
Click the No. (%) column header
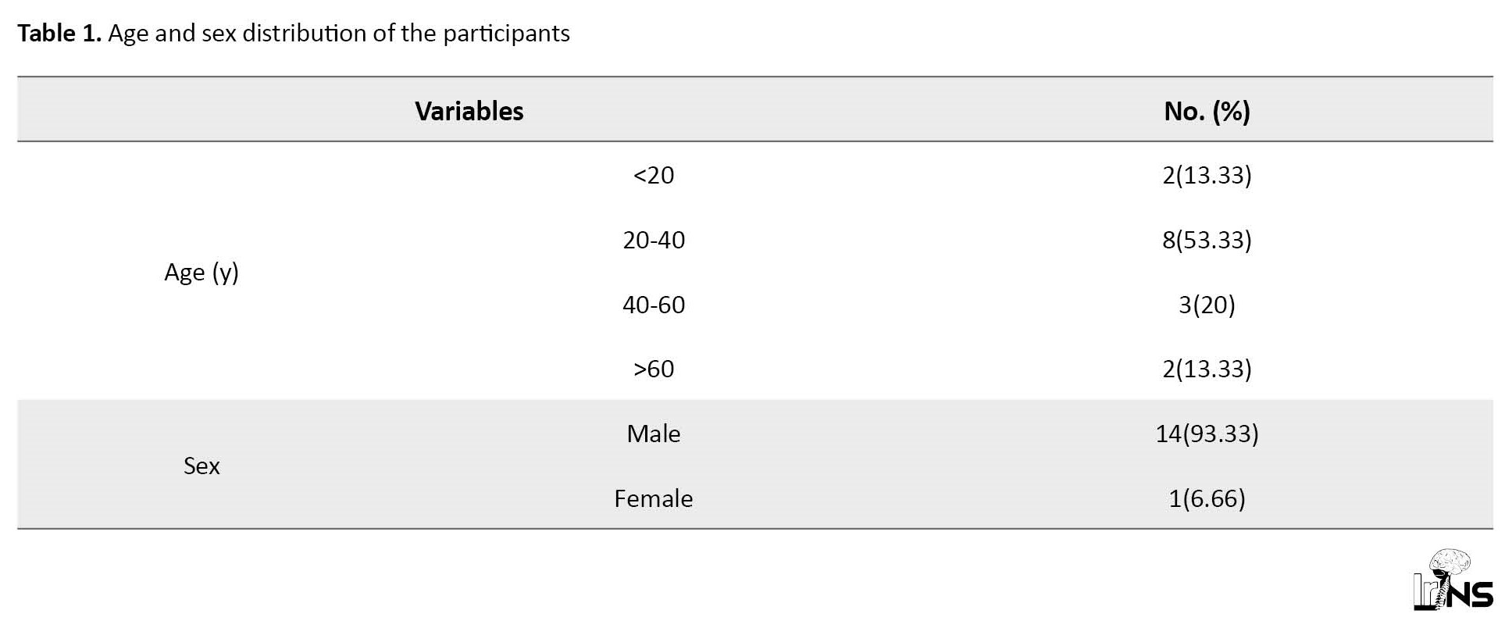1207,111
